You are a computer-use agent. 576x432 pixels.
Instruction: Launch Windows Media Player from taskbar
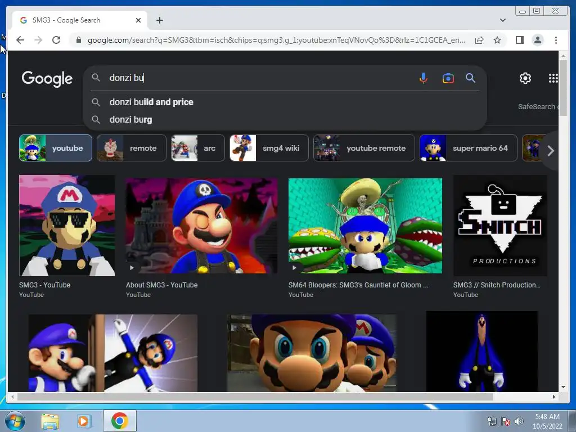pyautogui.click(x=83, y=421)
